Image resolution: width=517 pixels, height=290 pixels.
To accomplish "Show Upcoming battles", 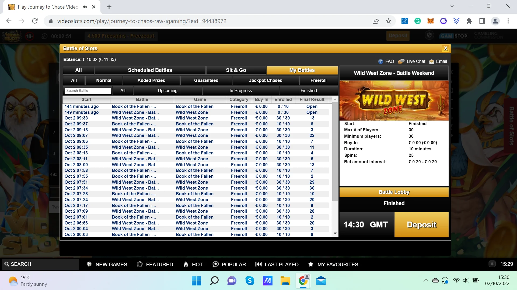I will [x=167, y=91].
